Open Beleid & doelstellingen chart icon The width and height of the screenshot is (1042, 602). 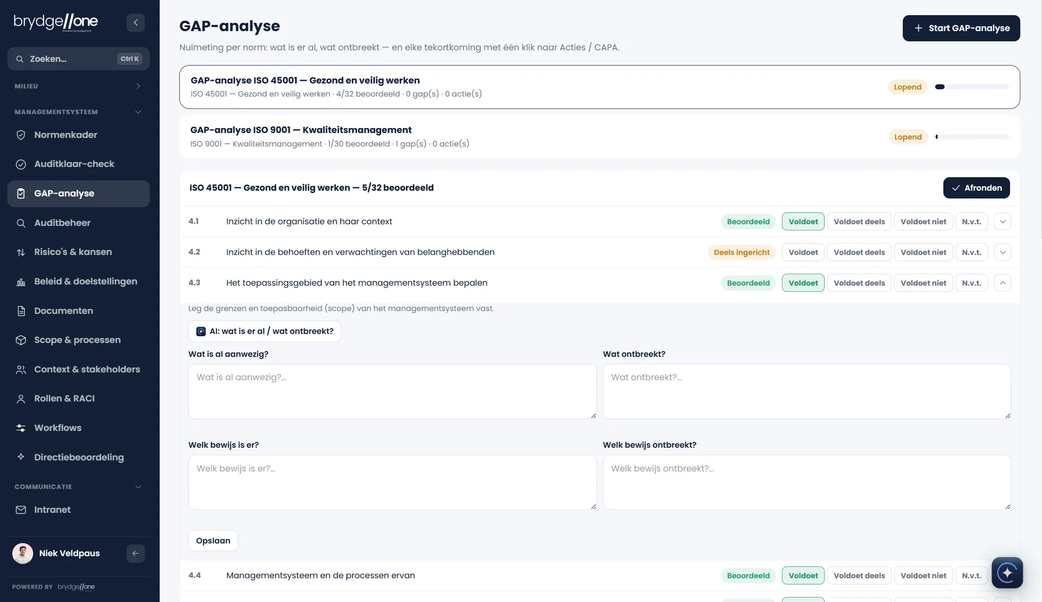click(21, 281)
